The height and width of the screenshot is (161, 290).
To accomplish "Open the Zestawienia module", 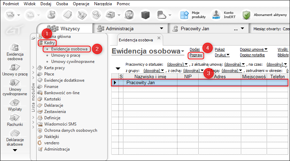I will tap(55, 112).
